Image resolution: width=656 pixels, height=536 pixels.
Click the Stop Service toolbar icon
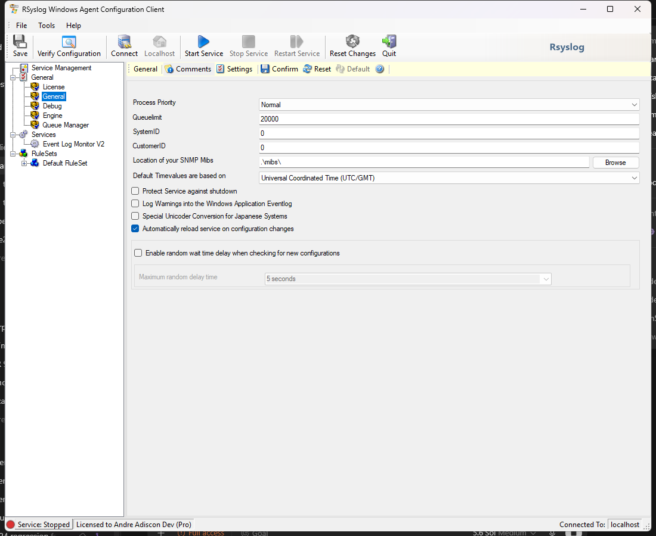249,42
